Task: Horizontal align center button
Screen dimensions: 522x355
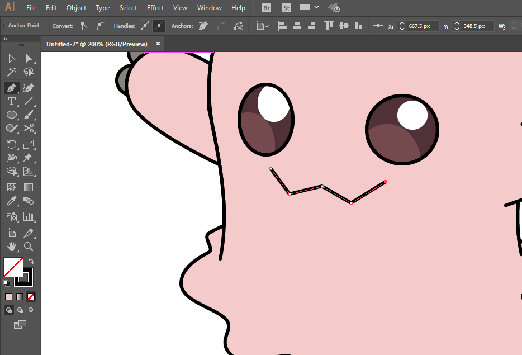Action: click(297, 26)
